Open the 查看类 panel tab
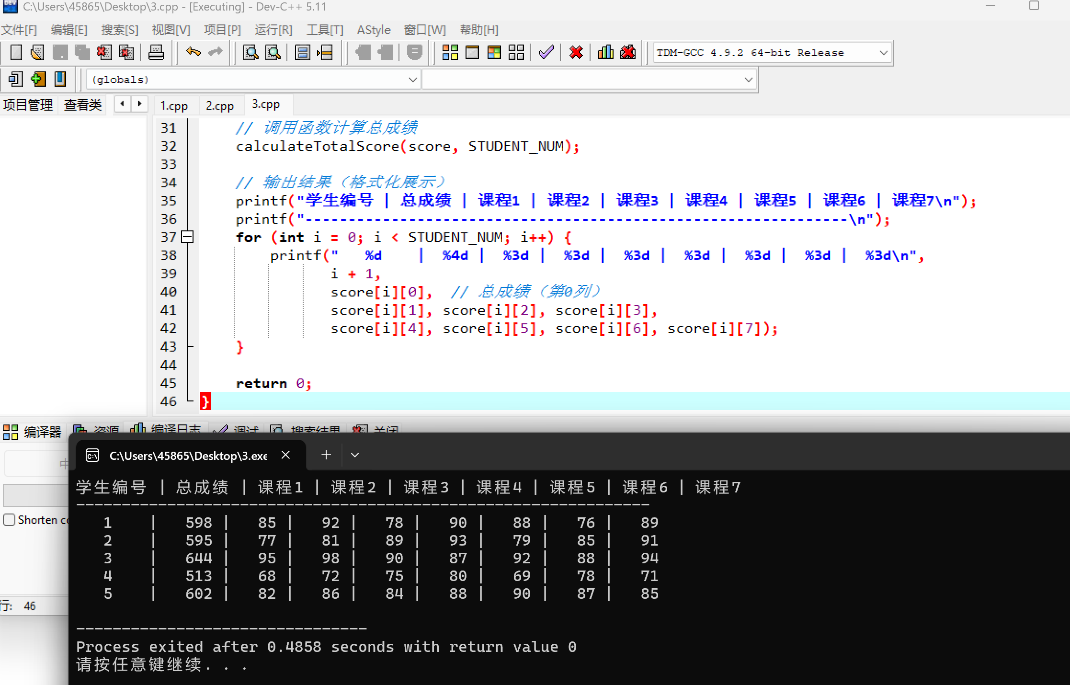This screenshot has width=1070, height=685. pos(83,105)
